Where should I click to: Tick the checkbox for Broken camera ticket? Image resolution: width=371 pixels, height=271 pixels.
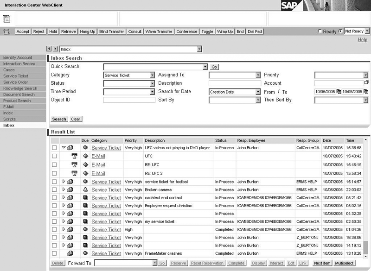click(x=54, y=190)
